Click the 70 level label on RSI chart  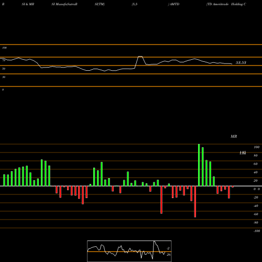click(4, 60)
